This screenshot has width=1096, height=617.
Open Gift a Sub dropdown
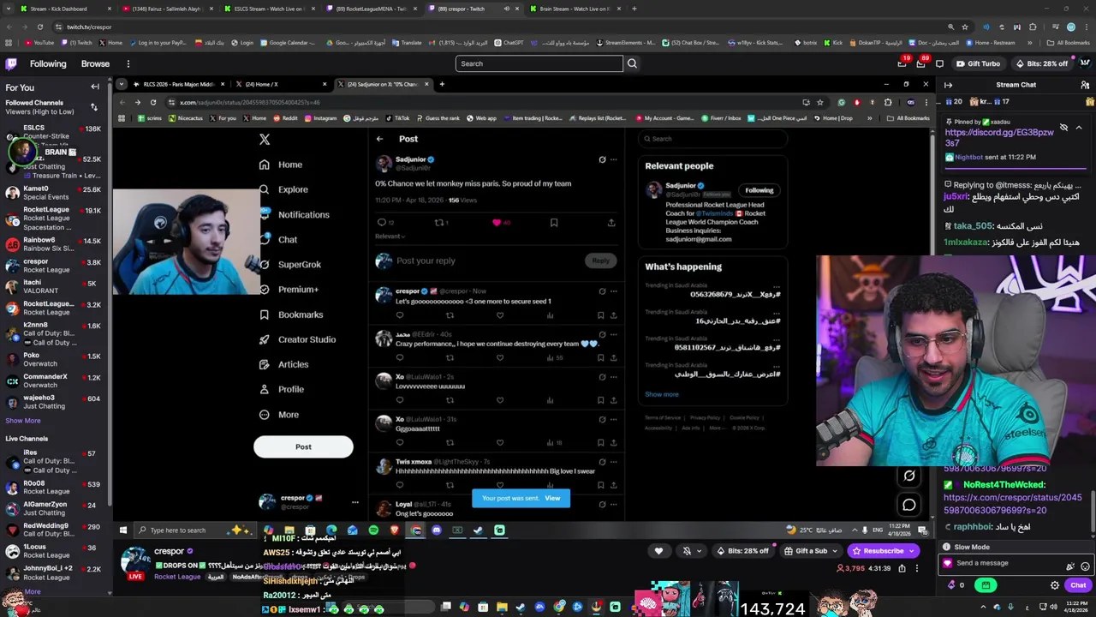click(x=810, y=551)
